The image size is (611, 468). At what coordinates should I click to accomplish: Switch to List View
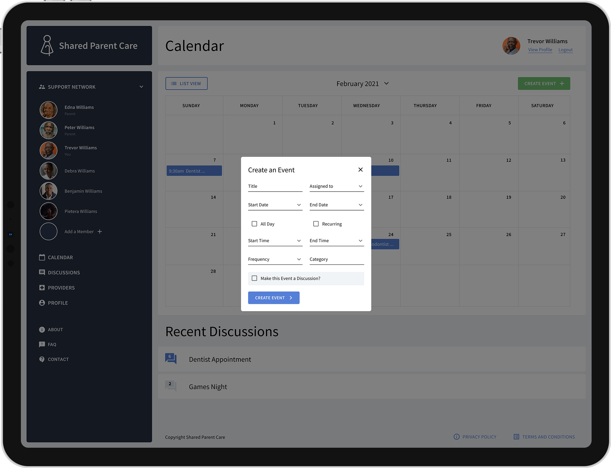click(x=186, y=84)
